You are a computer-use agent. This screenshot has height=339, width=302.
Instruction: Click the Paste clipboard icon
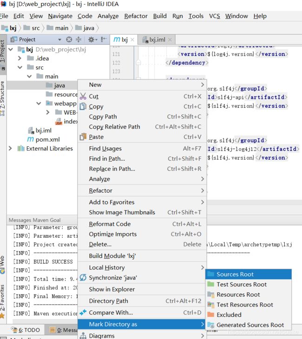83,137
